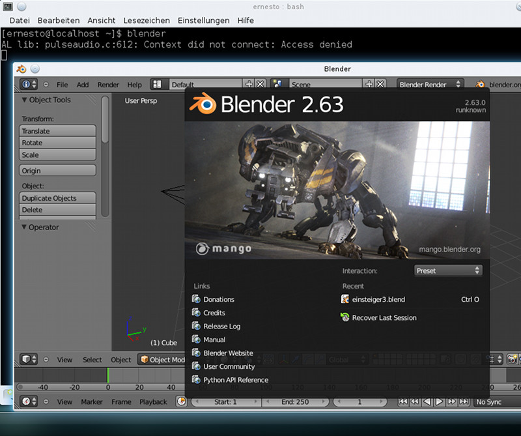Open the File menu in Blender
Viewport: 521px width, 436px height.
pos(62,85)
